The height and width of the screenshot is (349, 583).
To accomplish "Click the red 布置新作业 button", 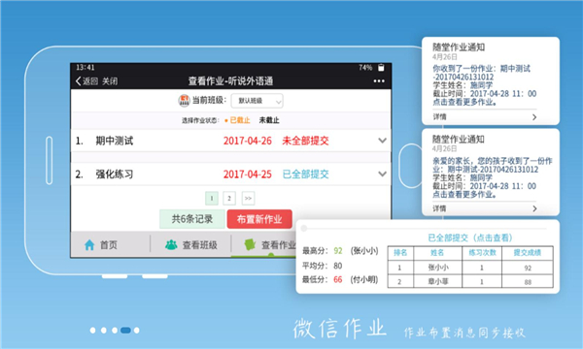I will point(259,219).
